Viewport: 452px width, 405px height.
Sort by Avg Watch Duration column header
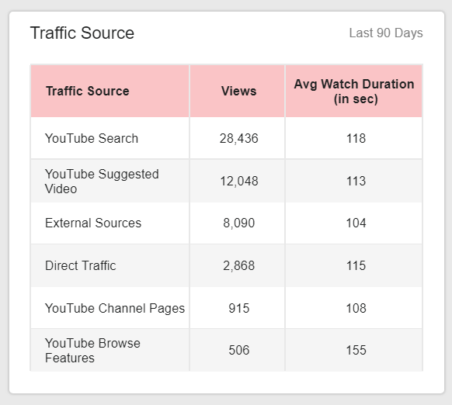(x=354, y=91)
